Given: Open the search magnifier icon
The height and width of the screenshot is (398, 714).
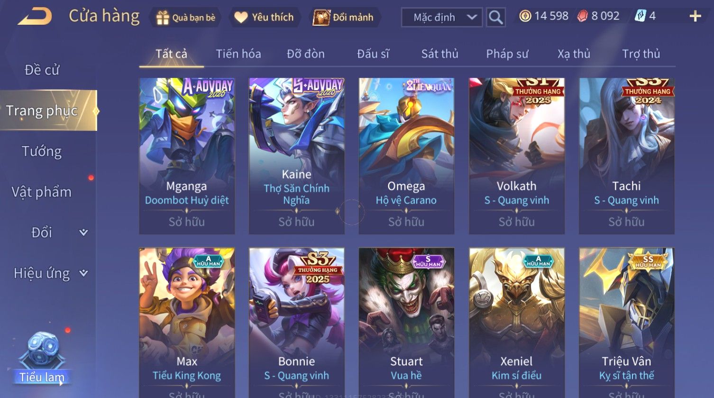Looking at the screenshot, I should pos(495,18).
